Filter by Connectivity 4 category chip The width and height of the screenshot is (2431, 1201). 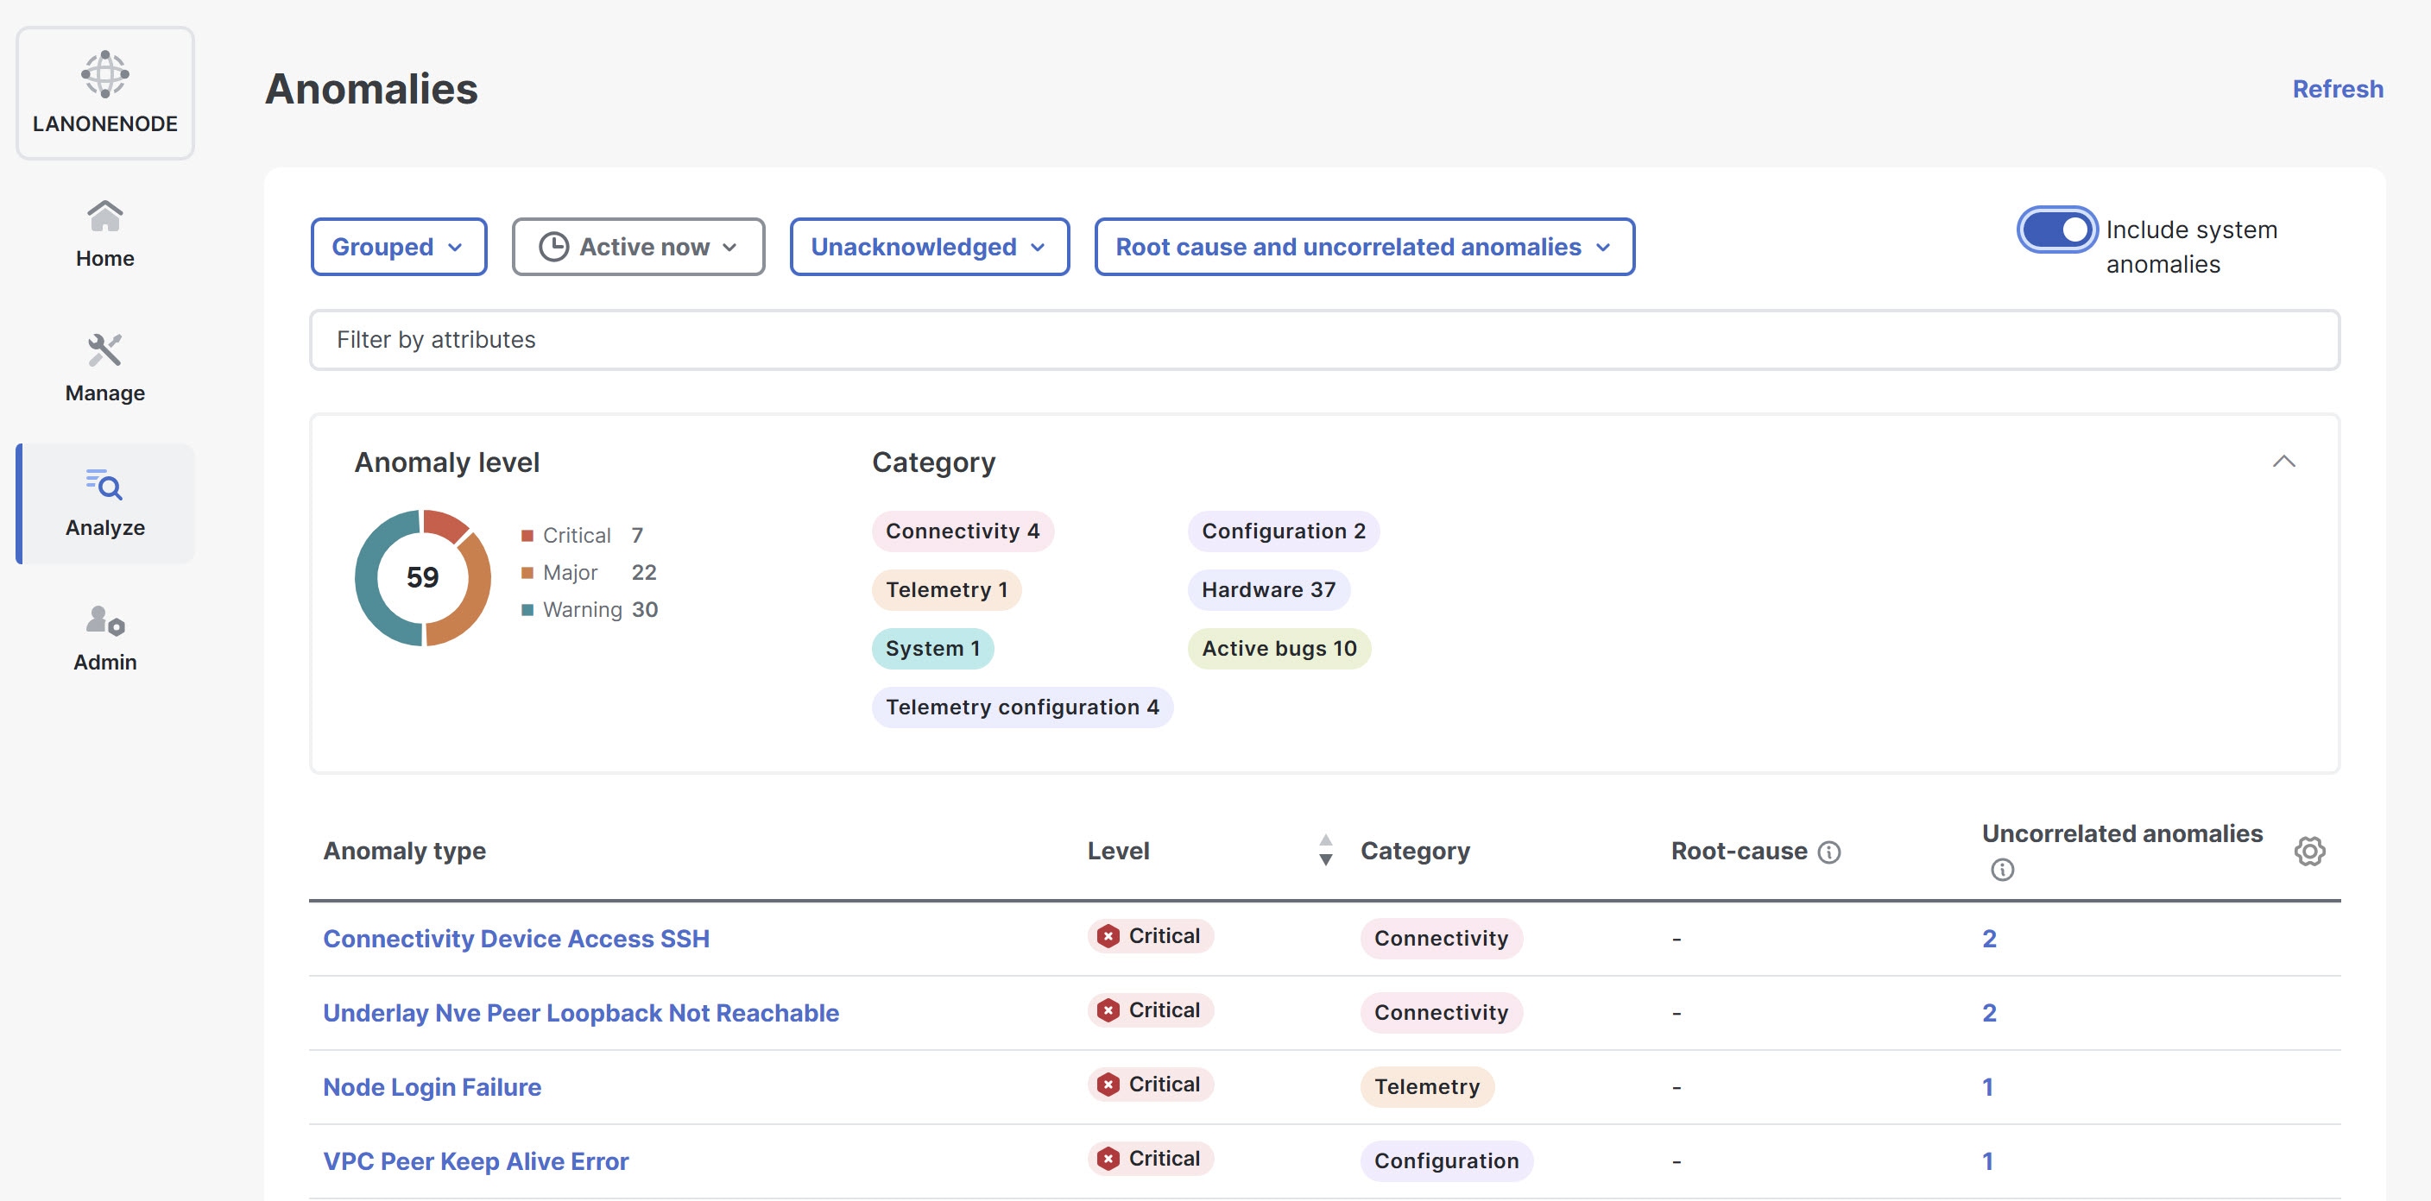(x=962, y=531)
